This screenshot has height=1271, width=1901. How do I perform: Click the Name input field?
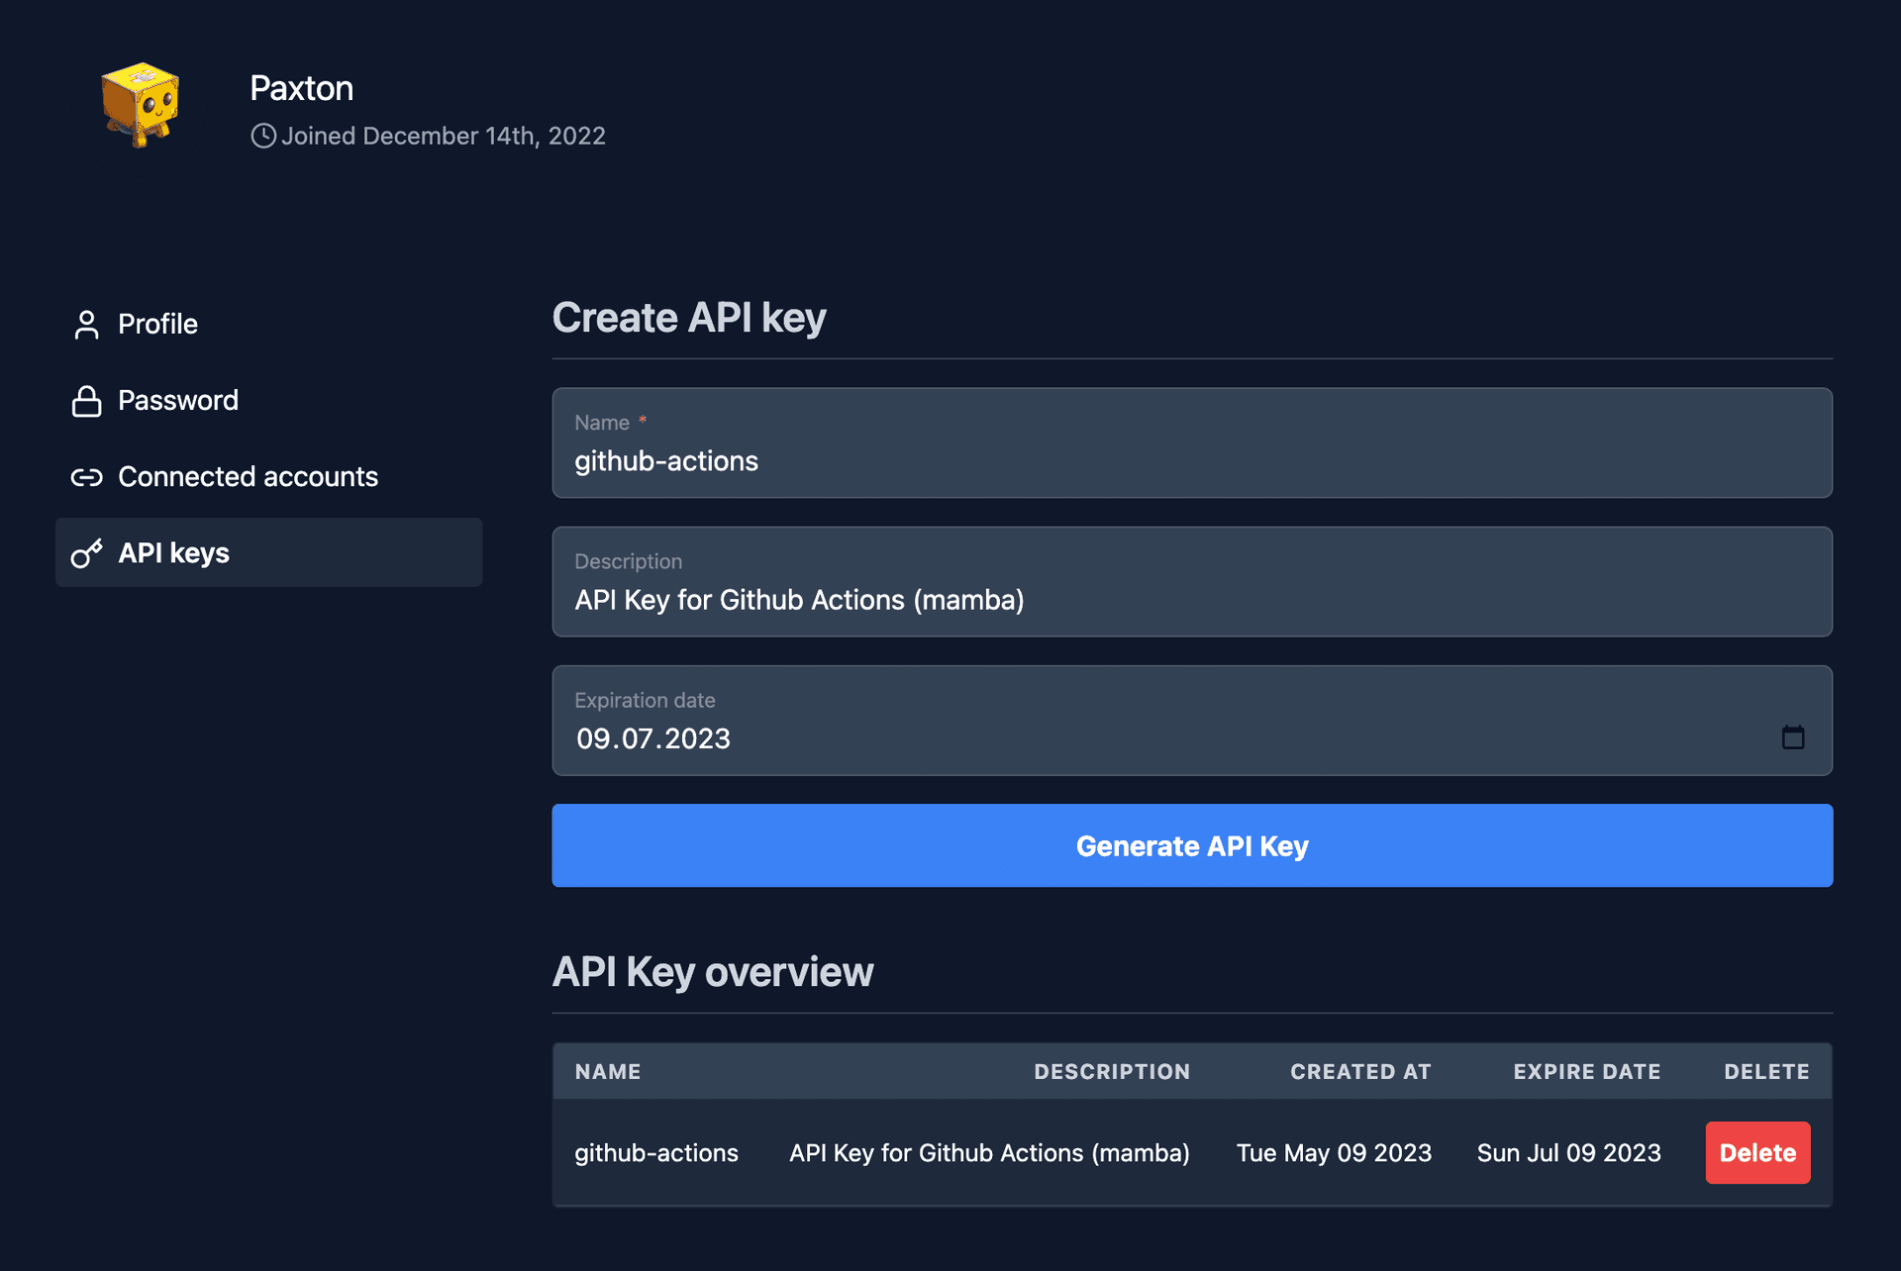point(1192,458)
